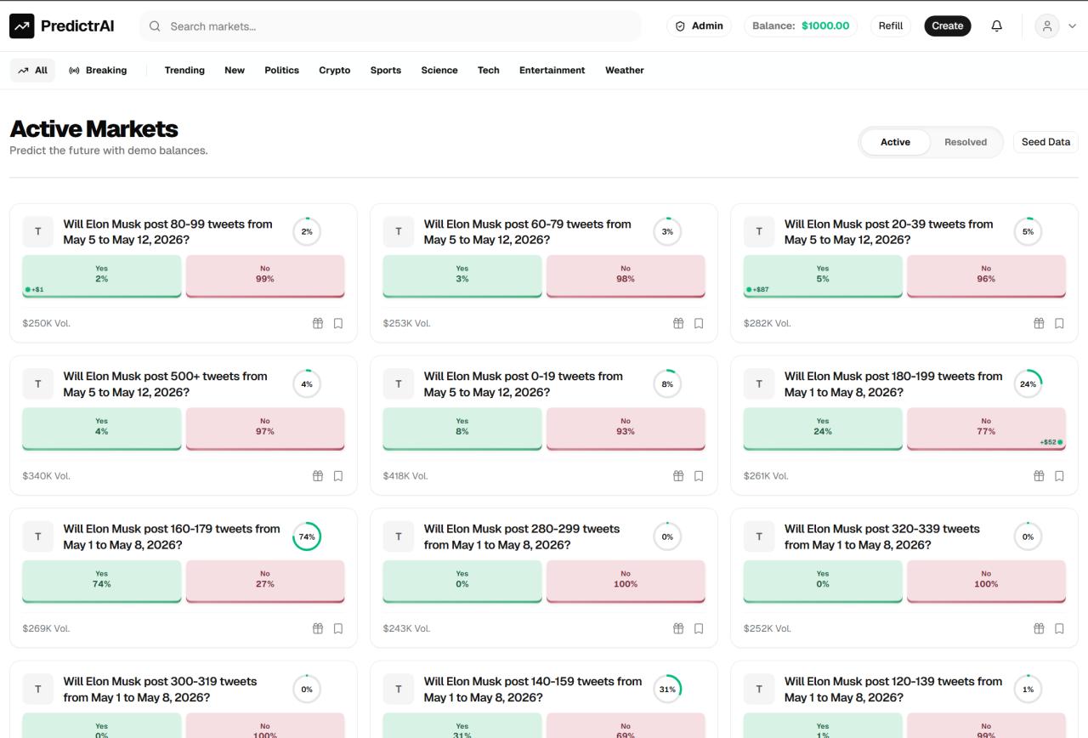Bookmark the 160-179 tweets market
The height and width of the screenshot is (738, 1088).
click(338, 628)
